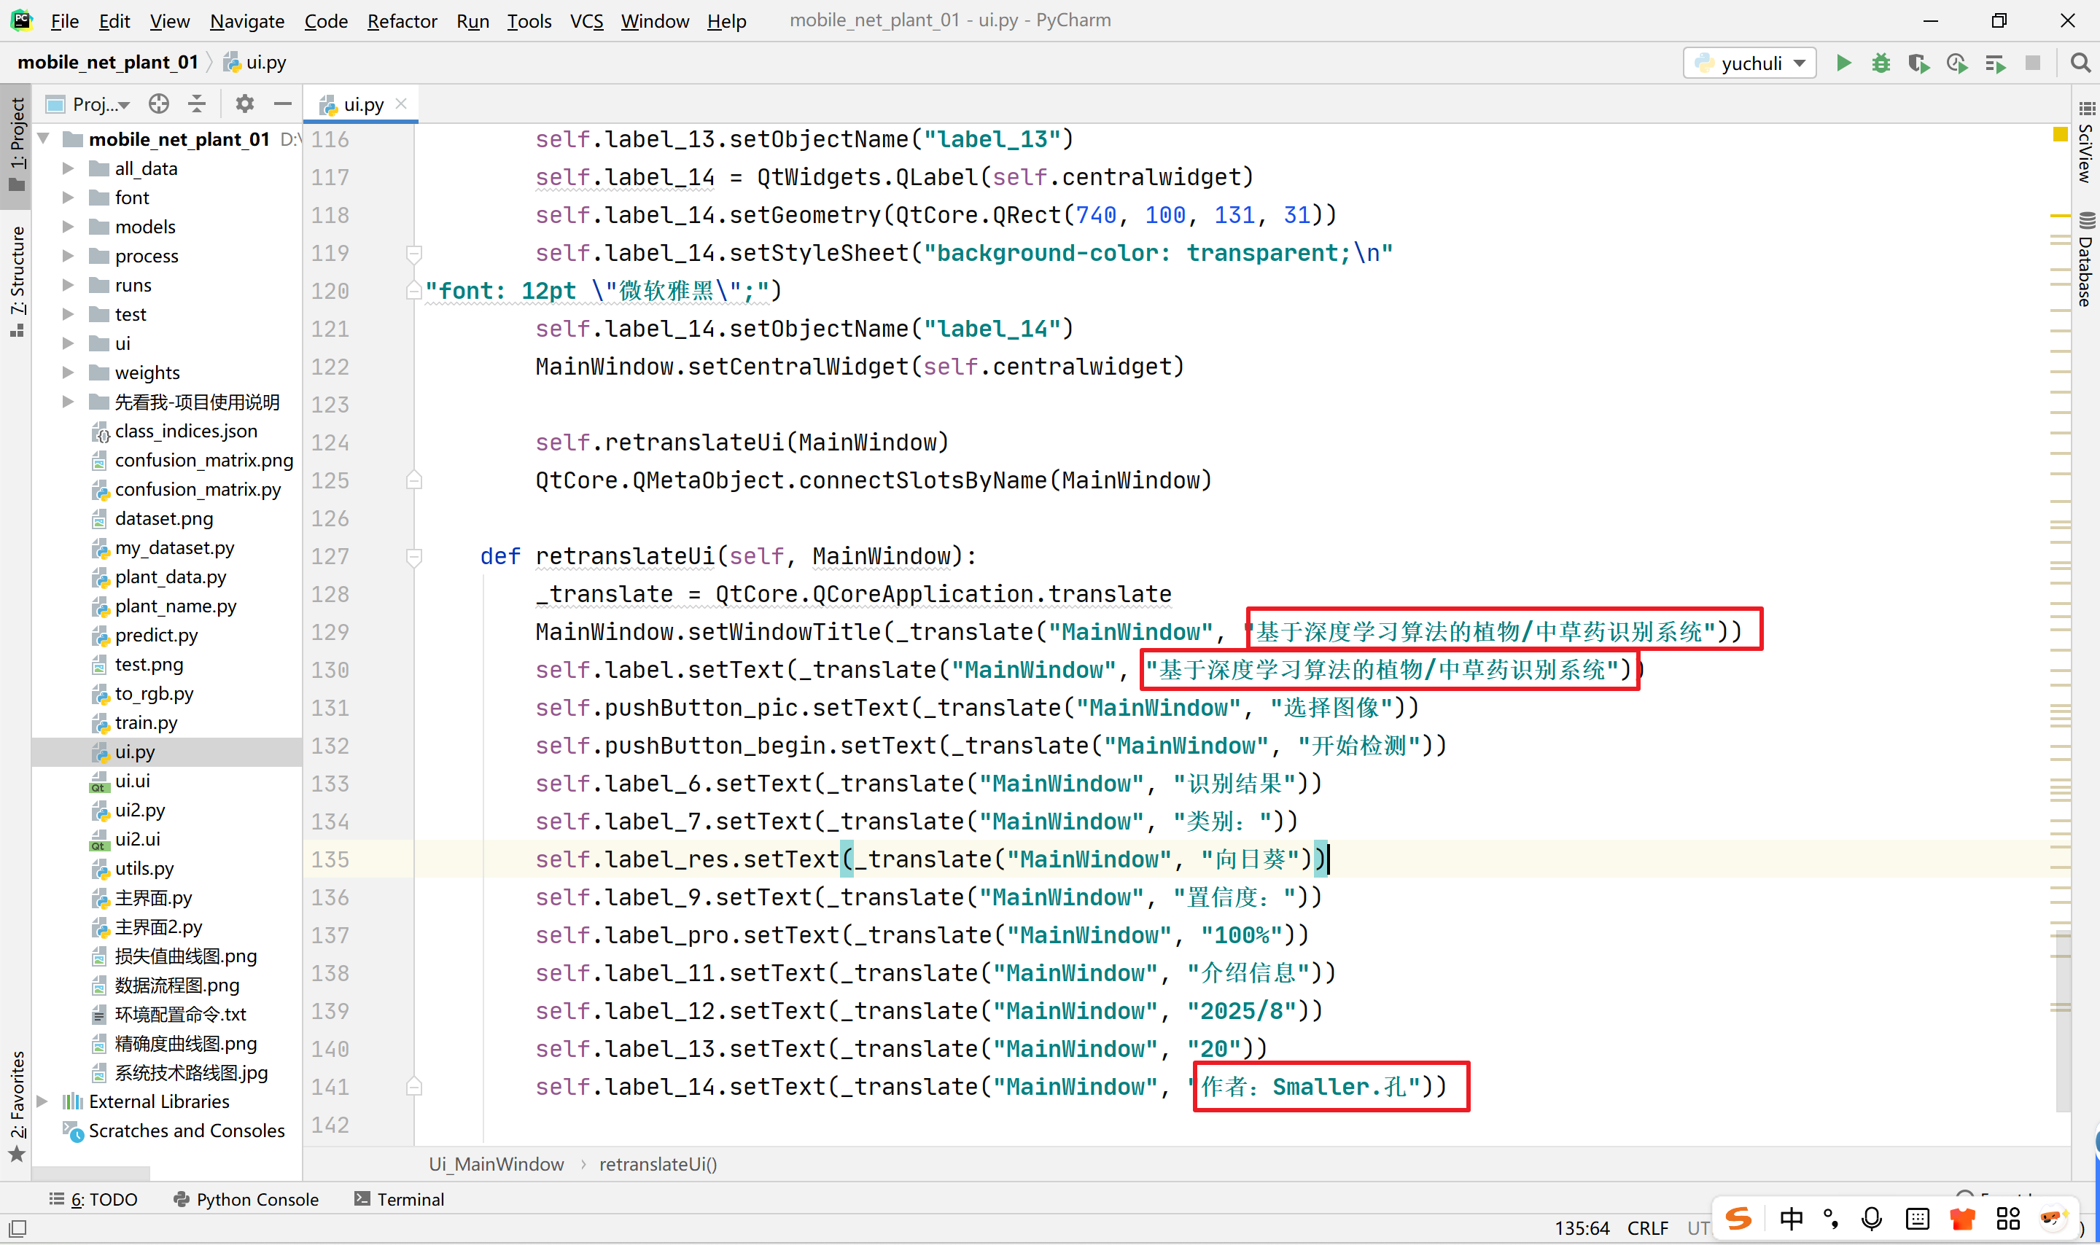Select train.py in the project tree
This screenshot has height=1245, width=2100.
coord(146,722)
